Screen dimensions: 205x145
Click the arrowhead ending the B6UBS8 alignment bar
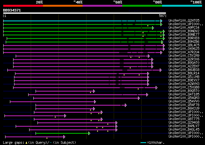tap(161, 70)
